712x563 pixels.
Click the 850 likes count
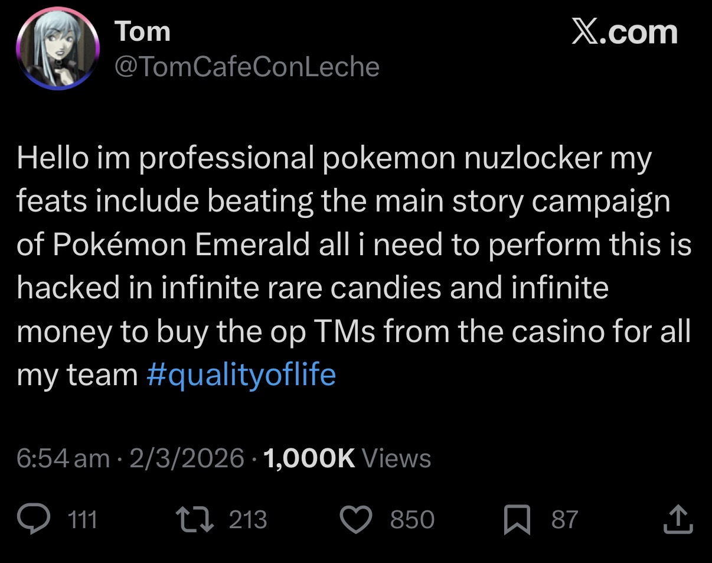pos(412,520)
